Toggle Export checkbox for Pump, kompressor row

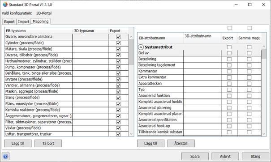(118, 67)
